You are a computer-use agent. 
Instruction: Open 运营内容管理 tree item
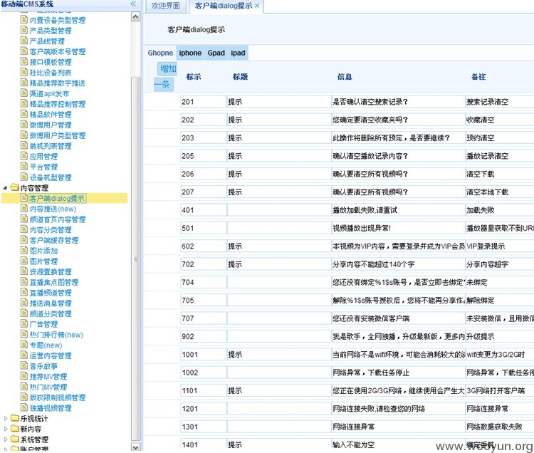tap(51, 355)
